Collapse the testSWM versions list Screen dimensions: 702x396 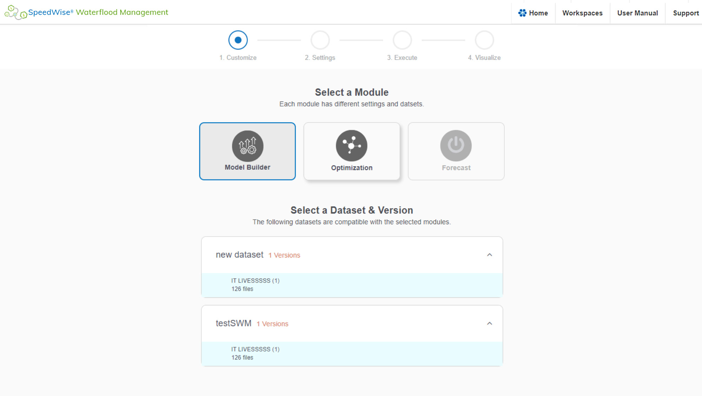pos(489,323)
